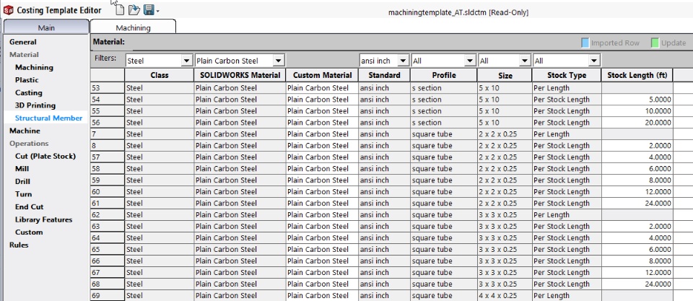
Task: Click Per Stock Length in row 63
Action: pos(566,227)
